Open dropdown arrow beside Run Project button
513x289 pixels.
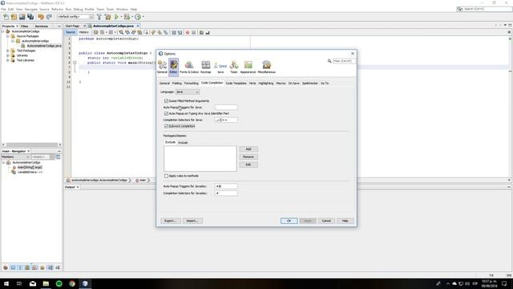[121, 17]
